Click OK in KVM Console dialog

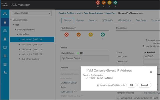[x=131, y=85]
